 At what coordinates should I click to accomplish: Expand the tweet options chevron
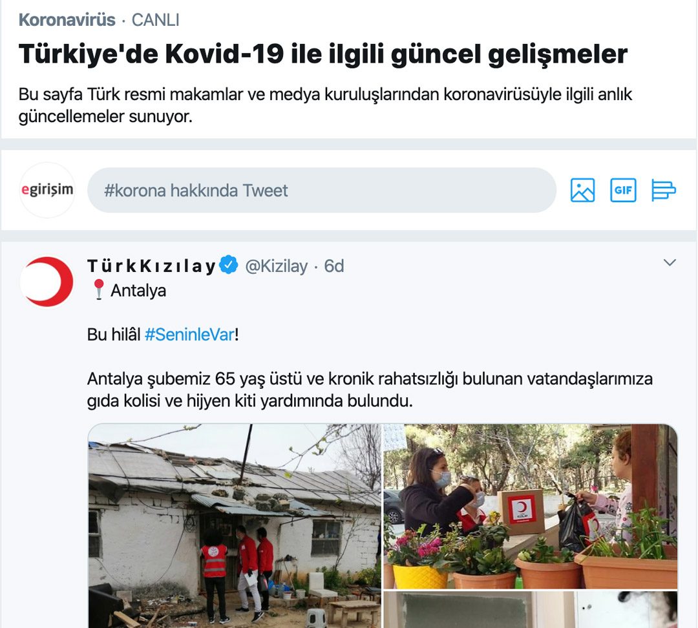click(670, 262)
